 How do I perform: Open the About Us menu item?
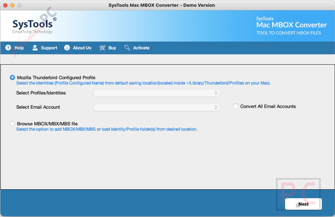[78, 47]
